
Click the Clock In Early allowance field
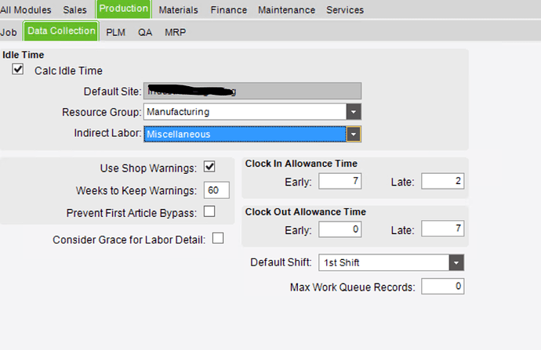340,181
